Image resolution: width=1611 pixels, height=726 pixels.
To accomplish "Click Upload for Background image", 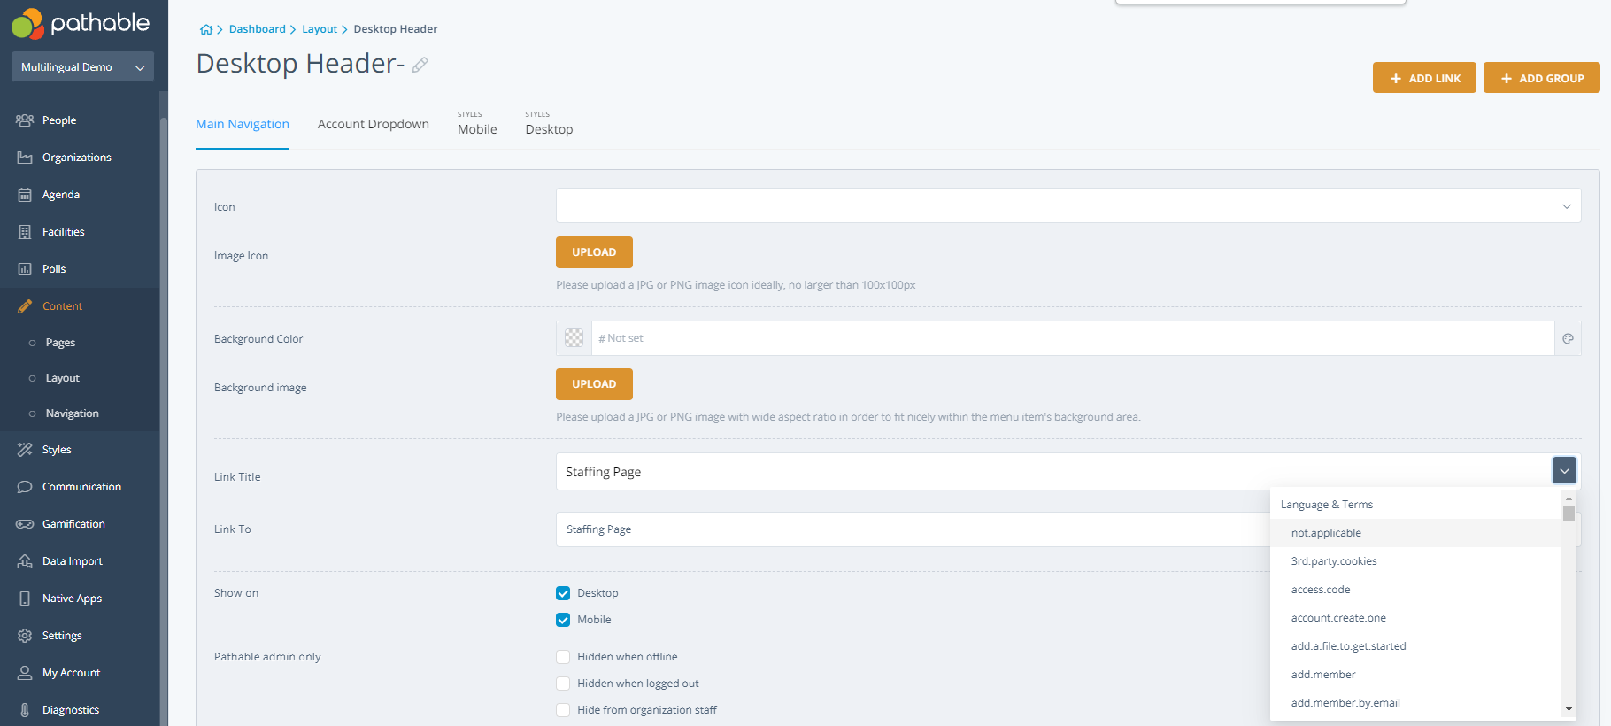I will click(594, 384).
